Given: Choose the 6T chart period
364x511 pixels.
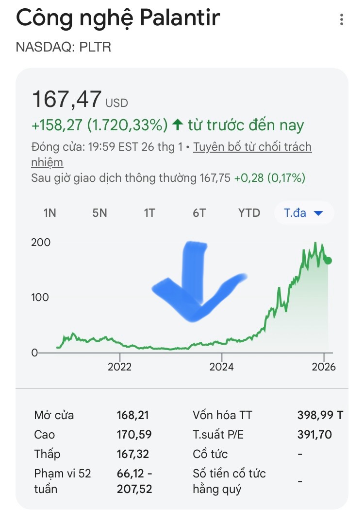Looking at the screenshot, I should point(199,213).
